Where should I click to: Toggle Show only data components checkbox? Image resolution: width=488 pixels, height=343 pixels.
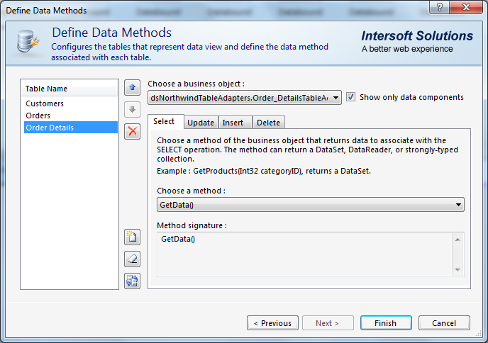pyautogui.click(x=351, y=97)
